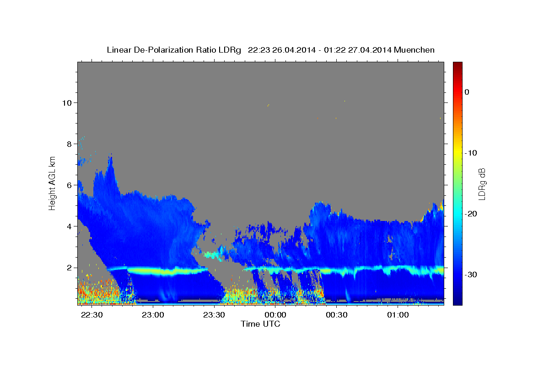This screenshot has width=549, height=366.
Task: Click the height tick label 4
Action: [69, 226]
